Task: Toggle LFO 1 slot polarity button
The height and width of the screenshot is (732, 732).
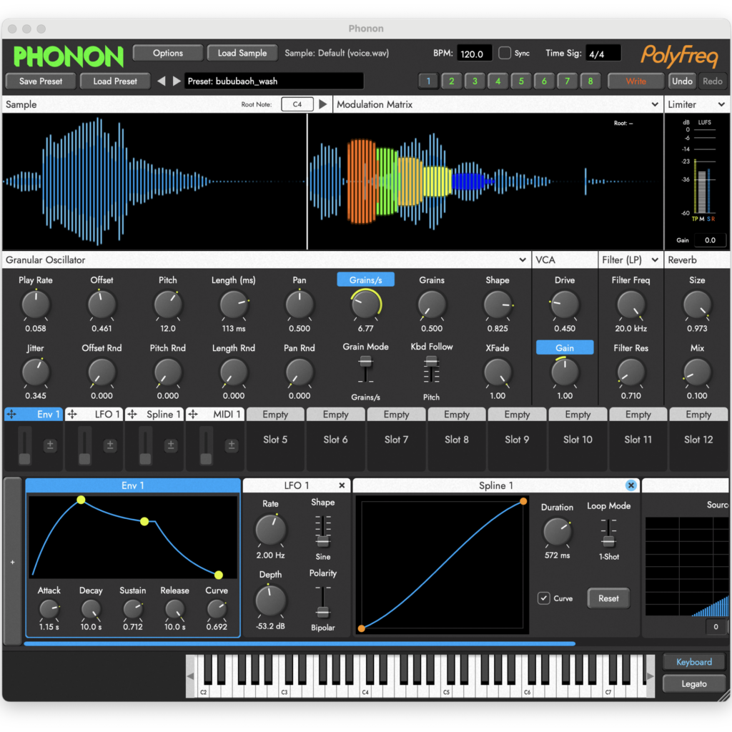Action: [110, 445]
